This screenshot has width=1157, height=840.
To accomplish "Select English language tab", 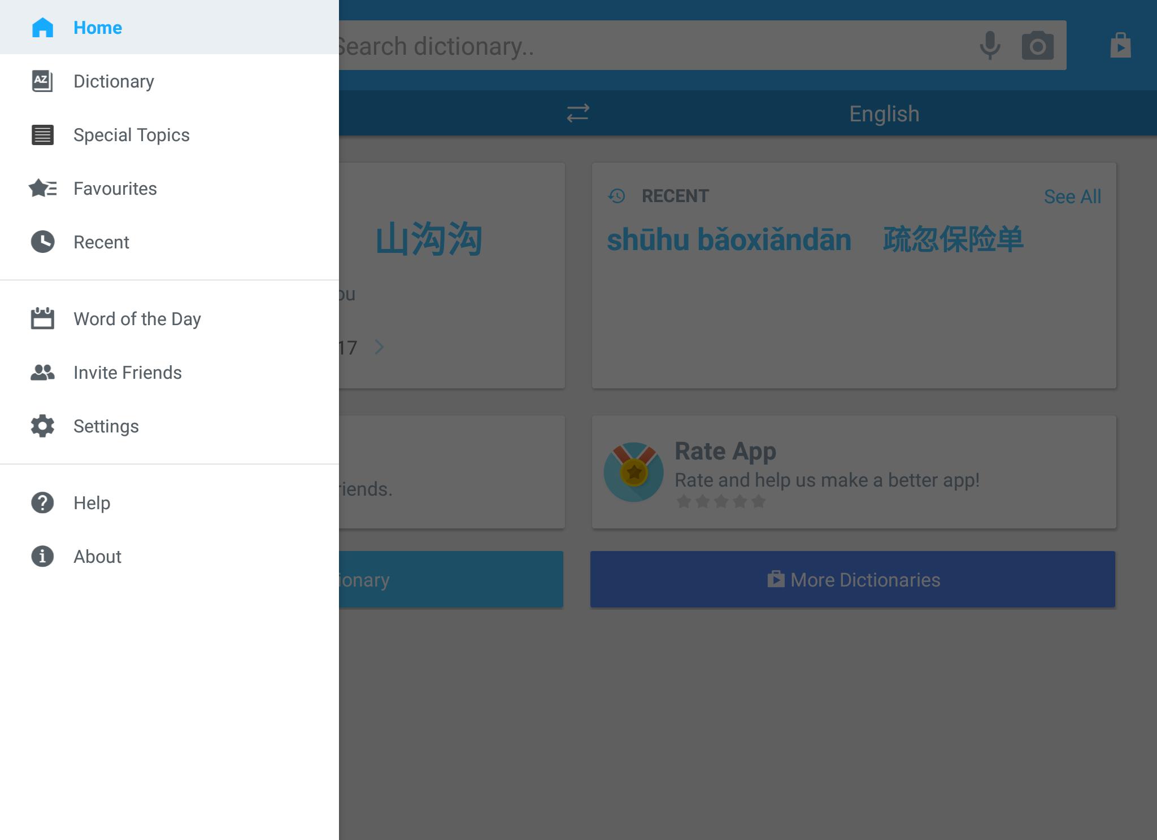I will tap(884, 113).
